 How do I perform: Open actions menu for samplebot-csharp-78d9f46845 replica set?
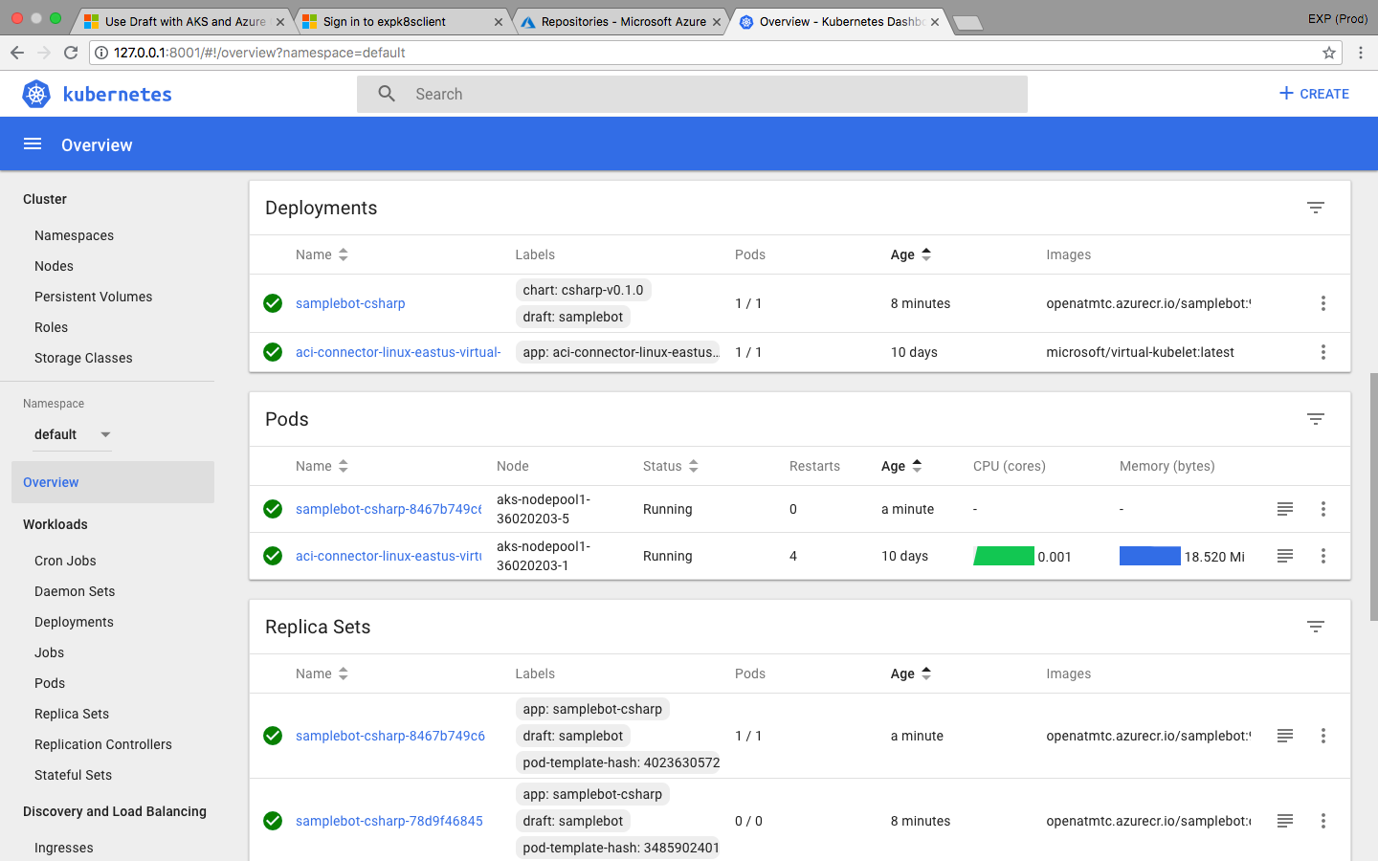pyautogui.click(x=1323, y=821)
